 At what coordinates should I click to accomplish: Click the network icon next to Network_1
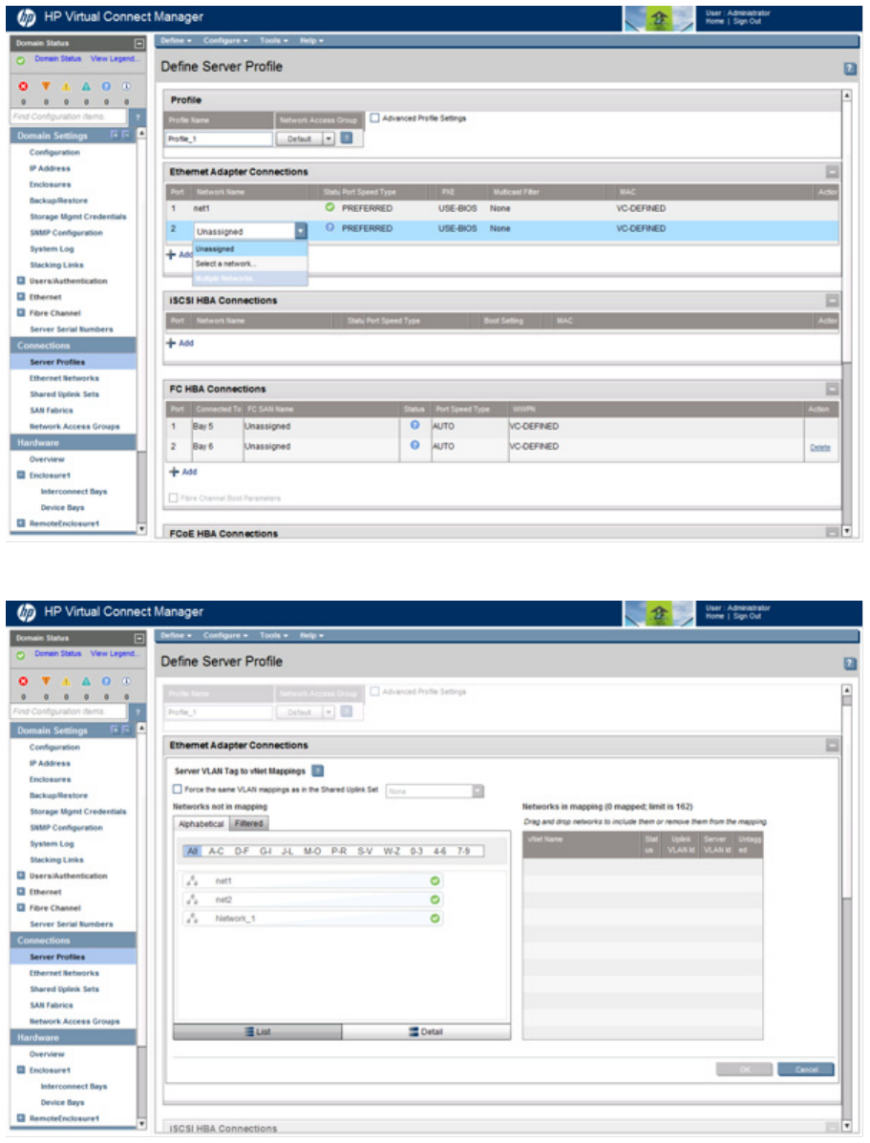click(193, 919)
